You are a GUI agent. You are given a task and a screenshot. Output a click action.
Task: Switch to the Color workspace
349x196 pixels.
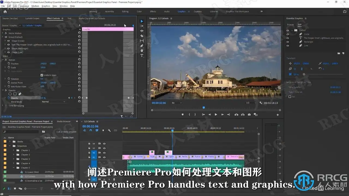(139, 11)
